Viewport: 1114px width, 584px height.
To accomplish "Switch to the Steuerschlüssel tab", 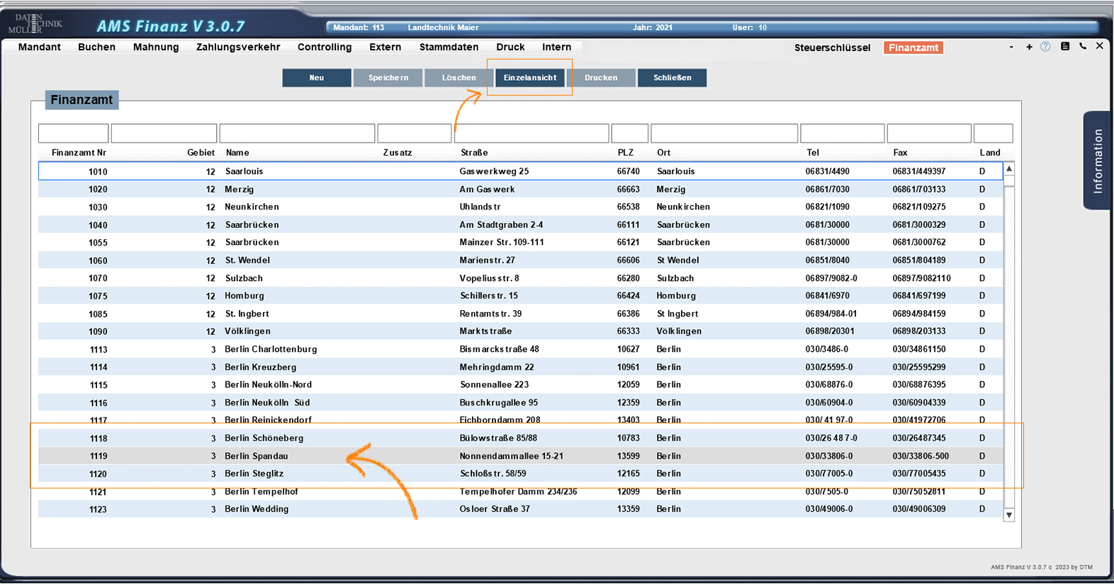I will pyautogui.click(x=832, y=48).
